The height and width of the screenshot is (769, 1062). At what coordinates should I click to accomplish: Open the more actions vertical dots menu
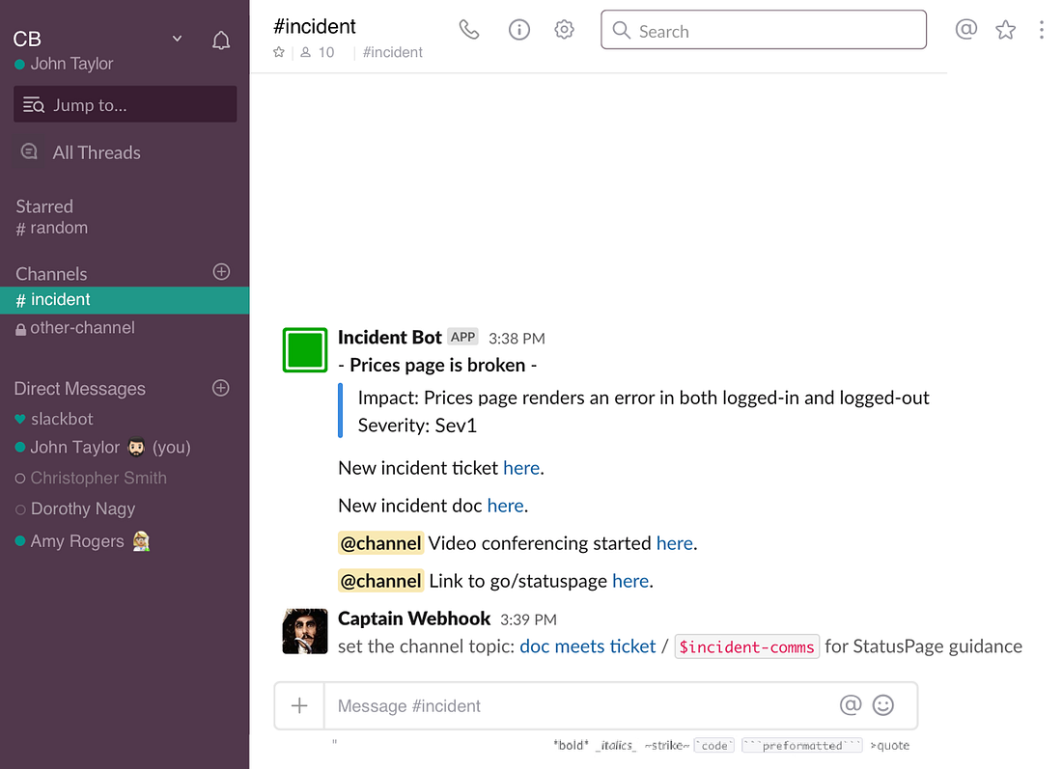tap(1041, 30)
